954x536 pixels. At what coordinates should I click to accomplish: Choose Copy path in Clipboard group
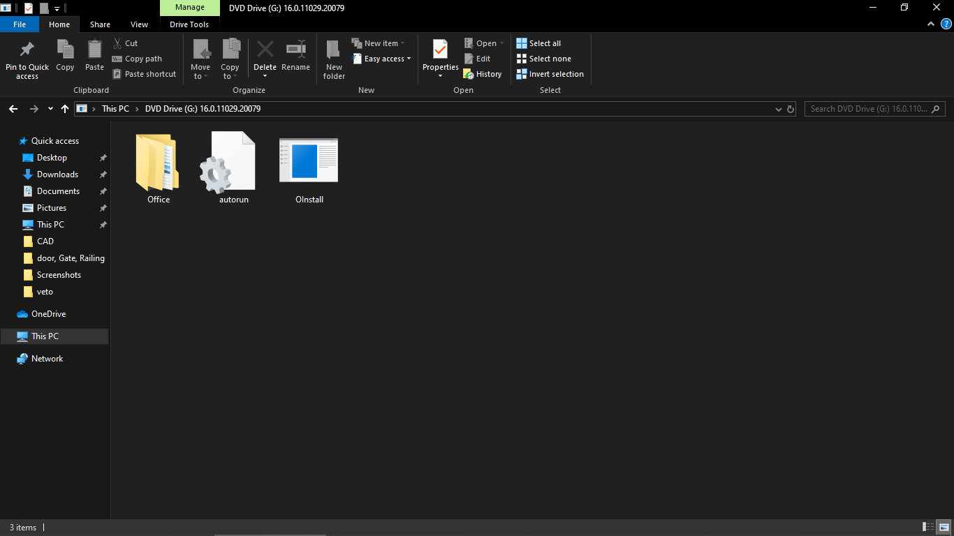pyautogui.click(x=138, y=59)
